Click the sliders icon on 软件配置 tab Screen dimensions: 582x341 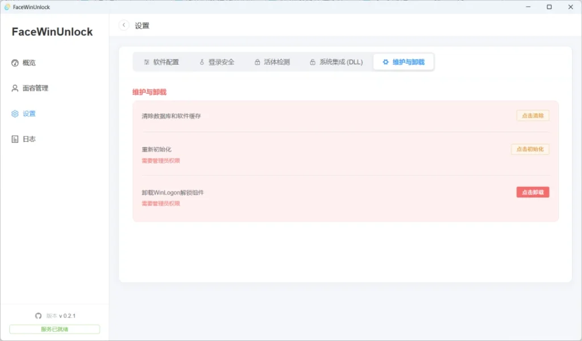[147, 61]
